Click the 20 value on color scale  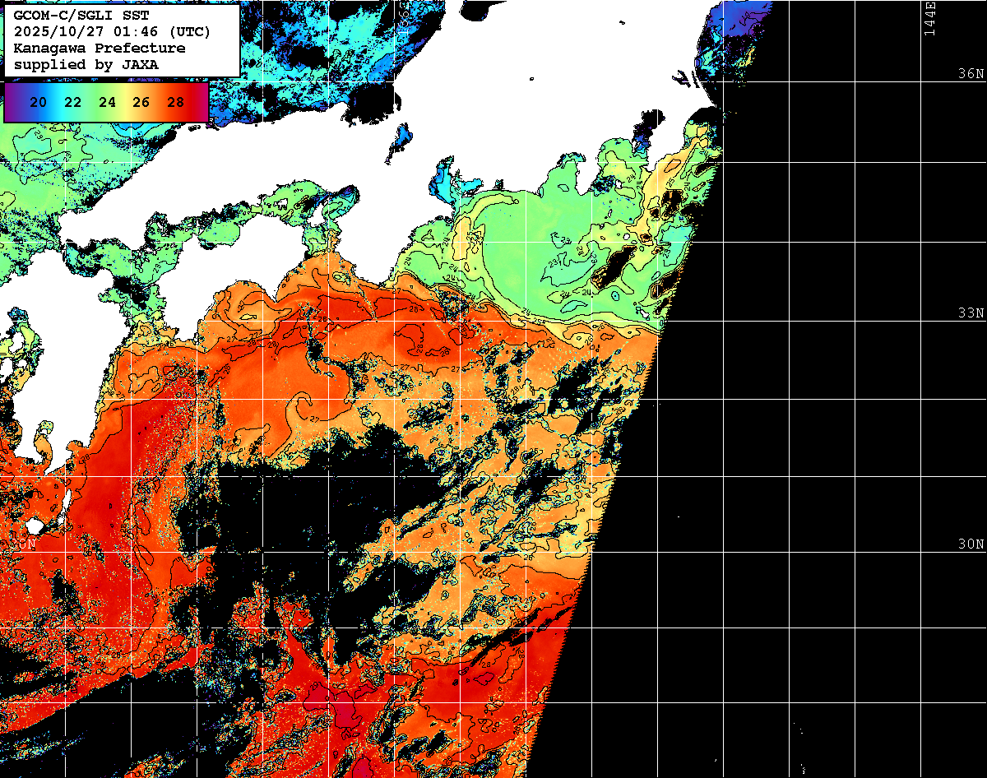37,102
